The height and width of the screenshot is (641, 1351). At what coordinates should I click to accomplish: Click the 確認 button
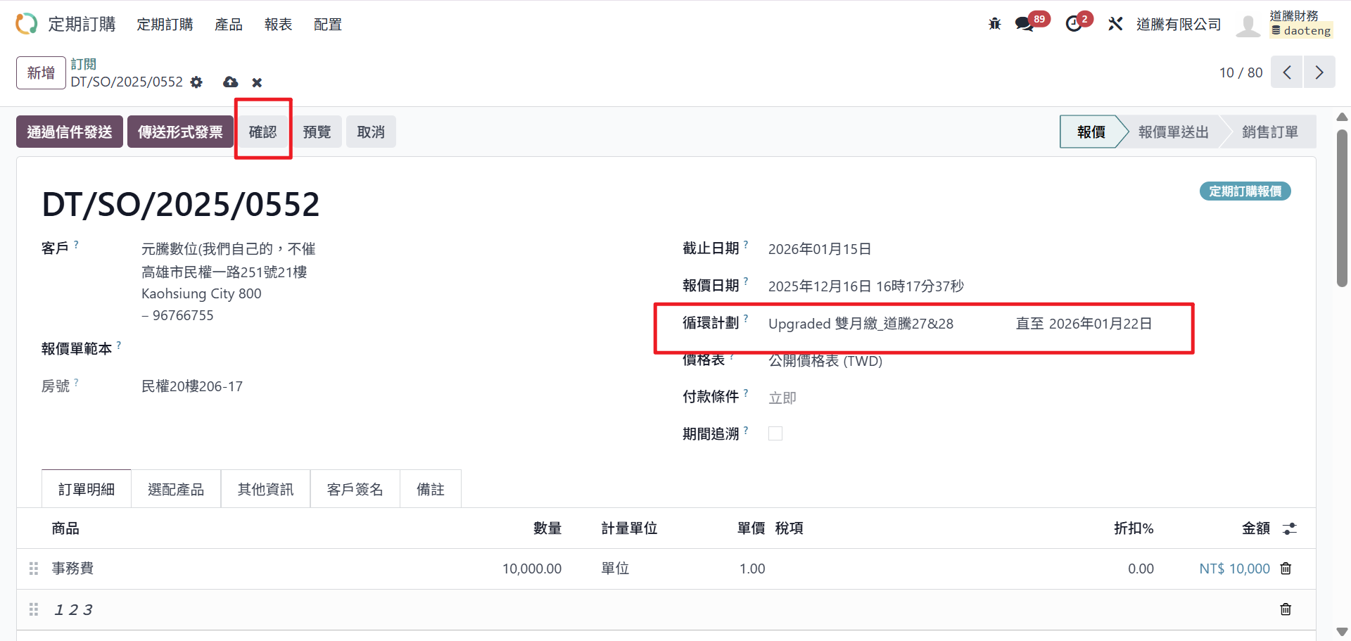click(x=262, y=132)
